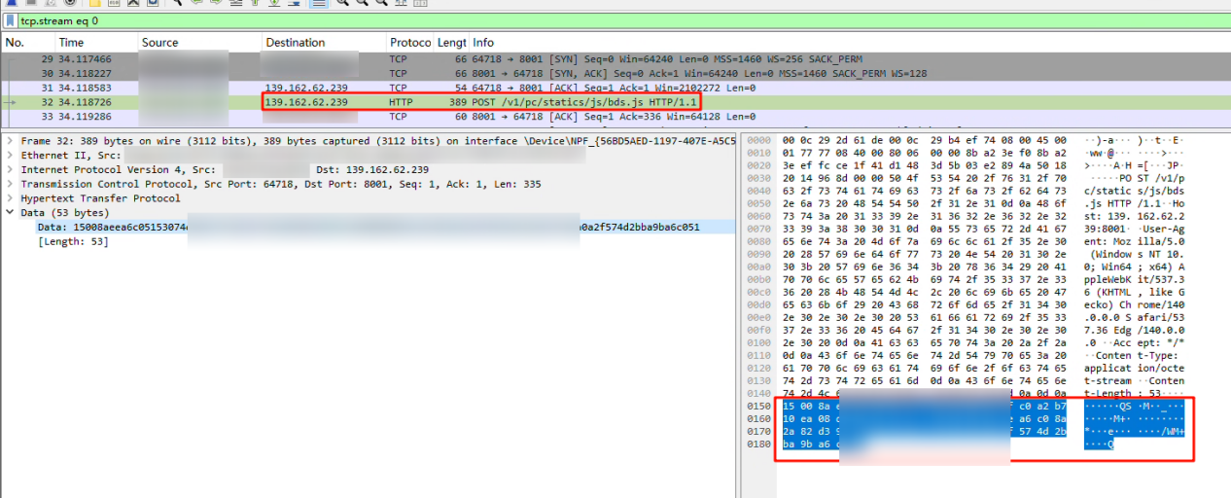
Task: Expand the Frame 32 tree node
Action: click(x=10, y=141)
